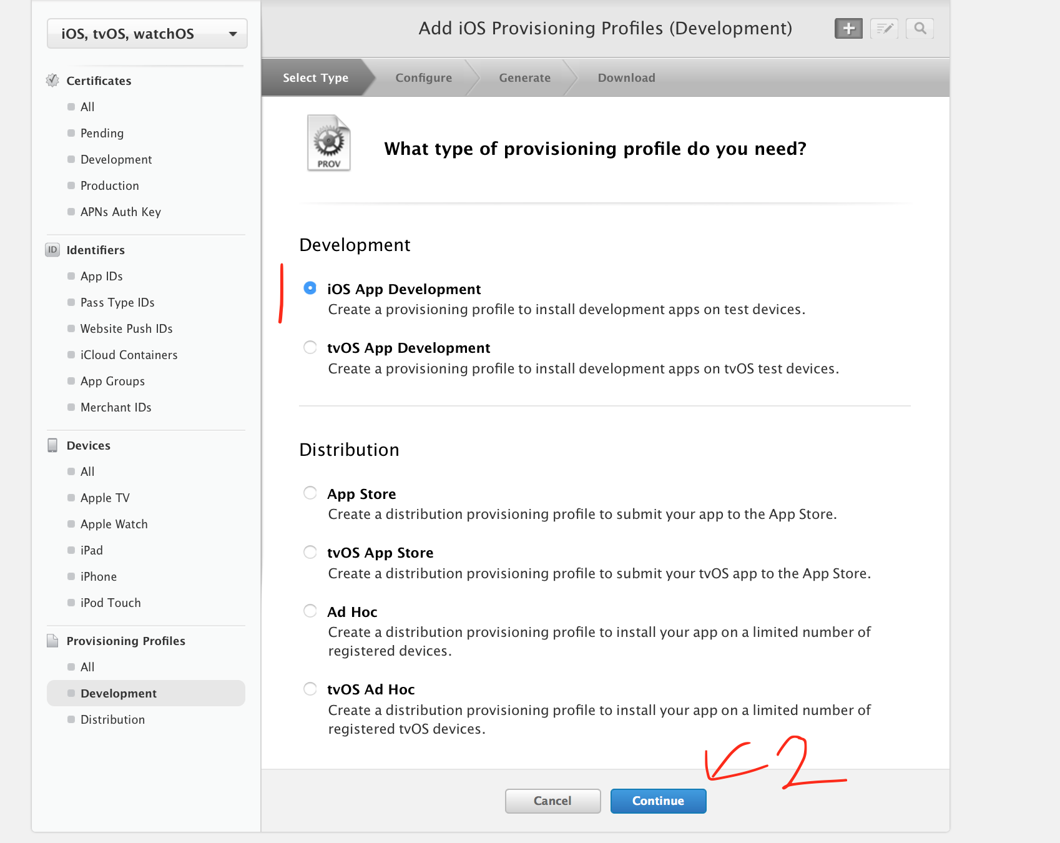Click the Devices section icon

[52, 445]
